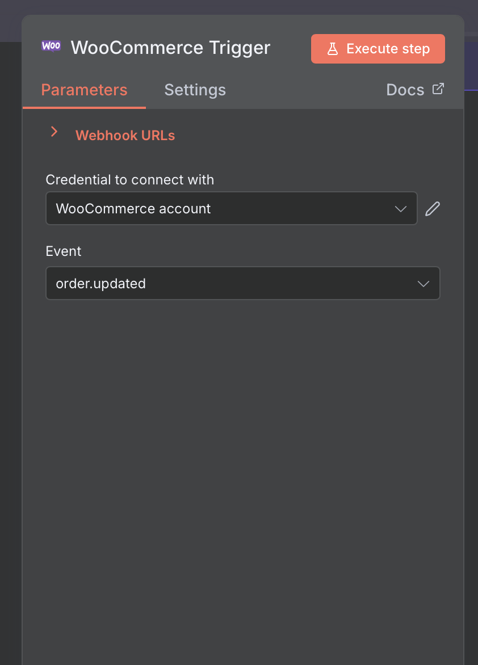
Task: Click the arrow in the Event dropdown
Action: pyautogui.click(x=423, y=284)
